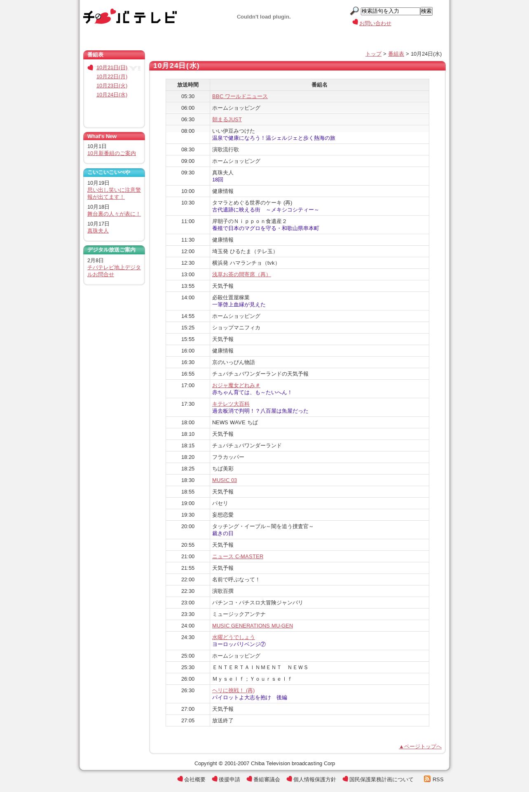Click heart icon next to 後援申請
The image size is (529, 792).
215,779
